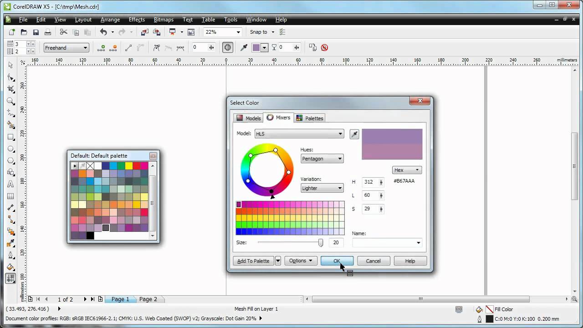This screenshot has width=583, height=328.
Task: Select the Pick tool in toolbox
Action: point(10,65)
